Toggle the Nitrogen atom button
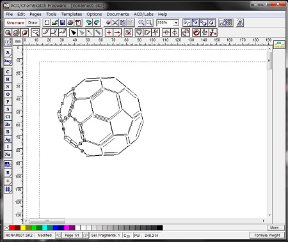The image size is (288, 242). [x=8, y=87]
